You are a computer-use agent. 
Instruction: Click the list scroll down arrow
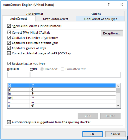[x=118, y=106]
